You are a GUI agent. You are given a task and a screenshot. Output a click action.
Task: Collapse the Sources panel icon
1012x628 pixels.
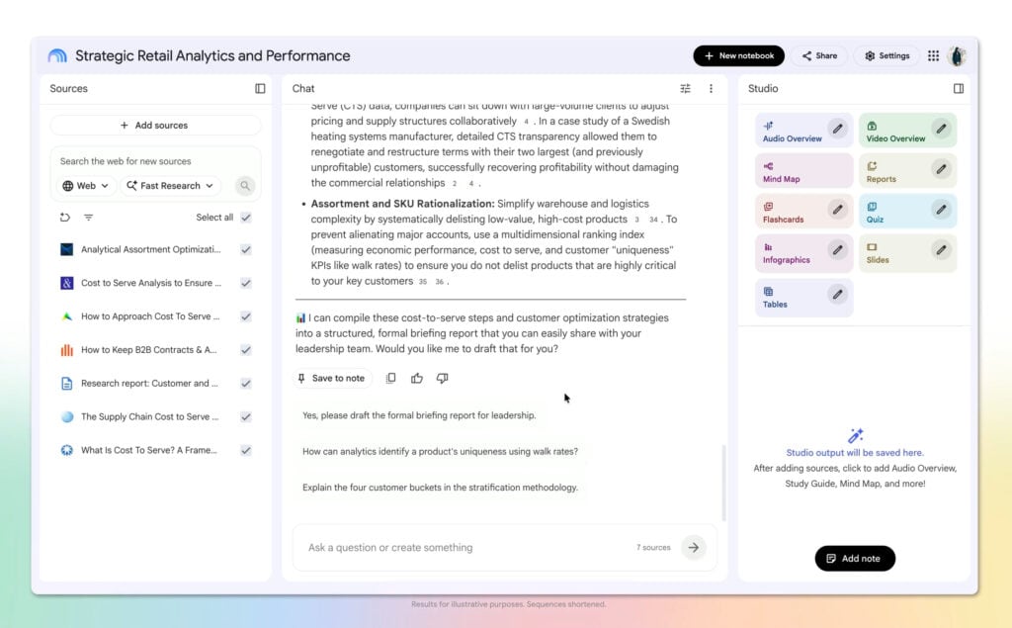(260, 89)
